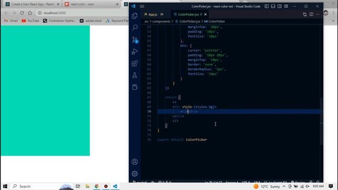Open the Contributor Dashboard bookmark
This screenshot has height=190, width=338.
pos(59,21)
